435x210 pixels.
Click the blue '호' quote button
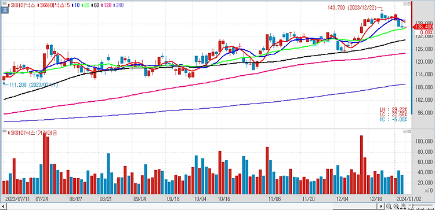coord(4,11)
